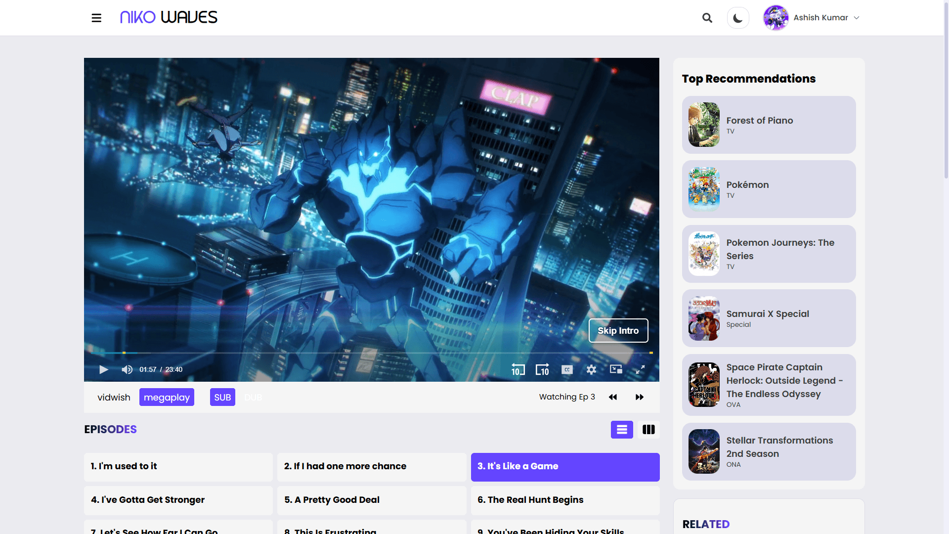Image resolution: width=949 pixels, height=534 pixels.
Task: Click Skip Intro button
Action: pos(618,330)
